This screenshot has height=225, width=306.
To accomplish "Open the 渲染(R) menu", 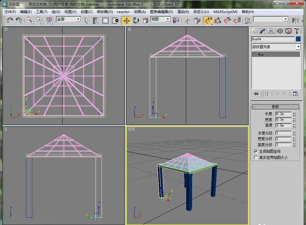I will pos(183,12).
